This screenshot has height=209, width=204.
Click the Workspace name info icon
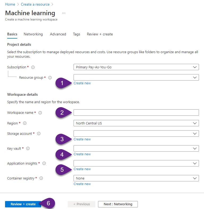(40, 113)
